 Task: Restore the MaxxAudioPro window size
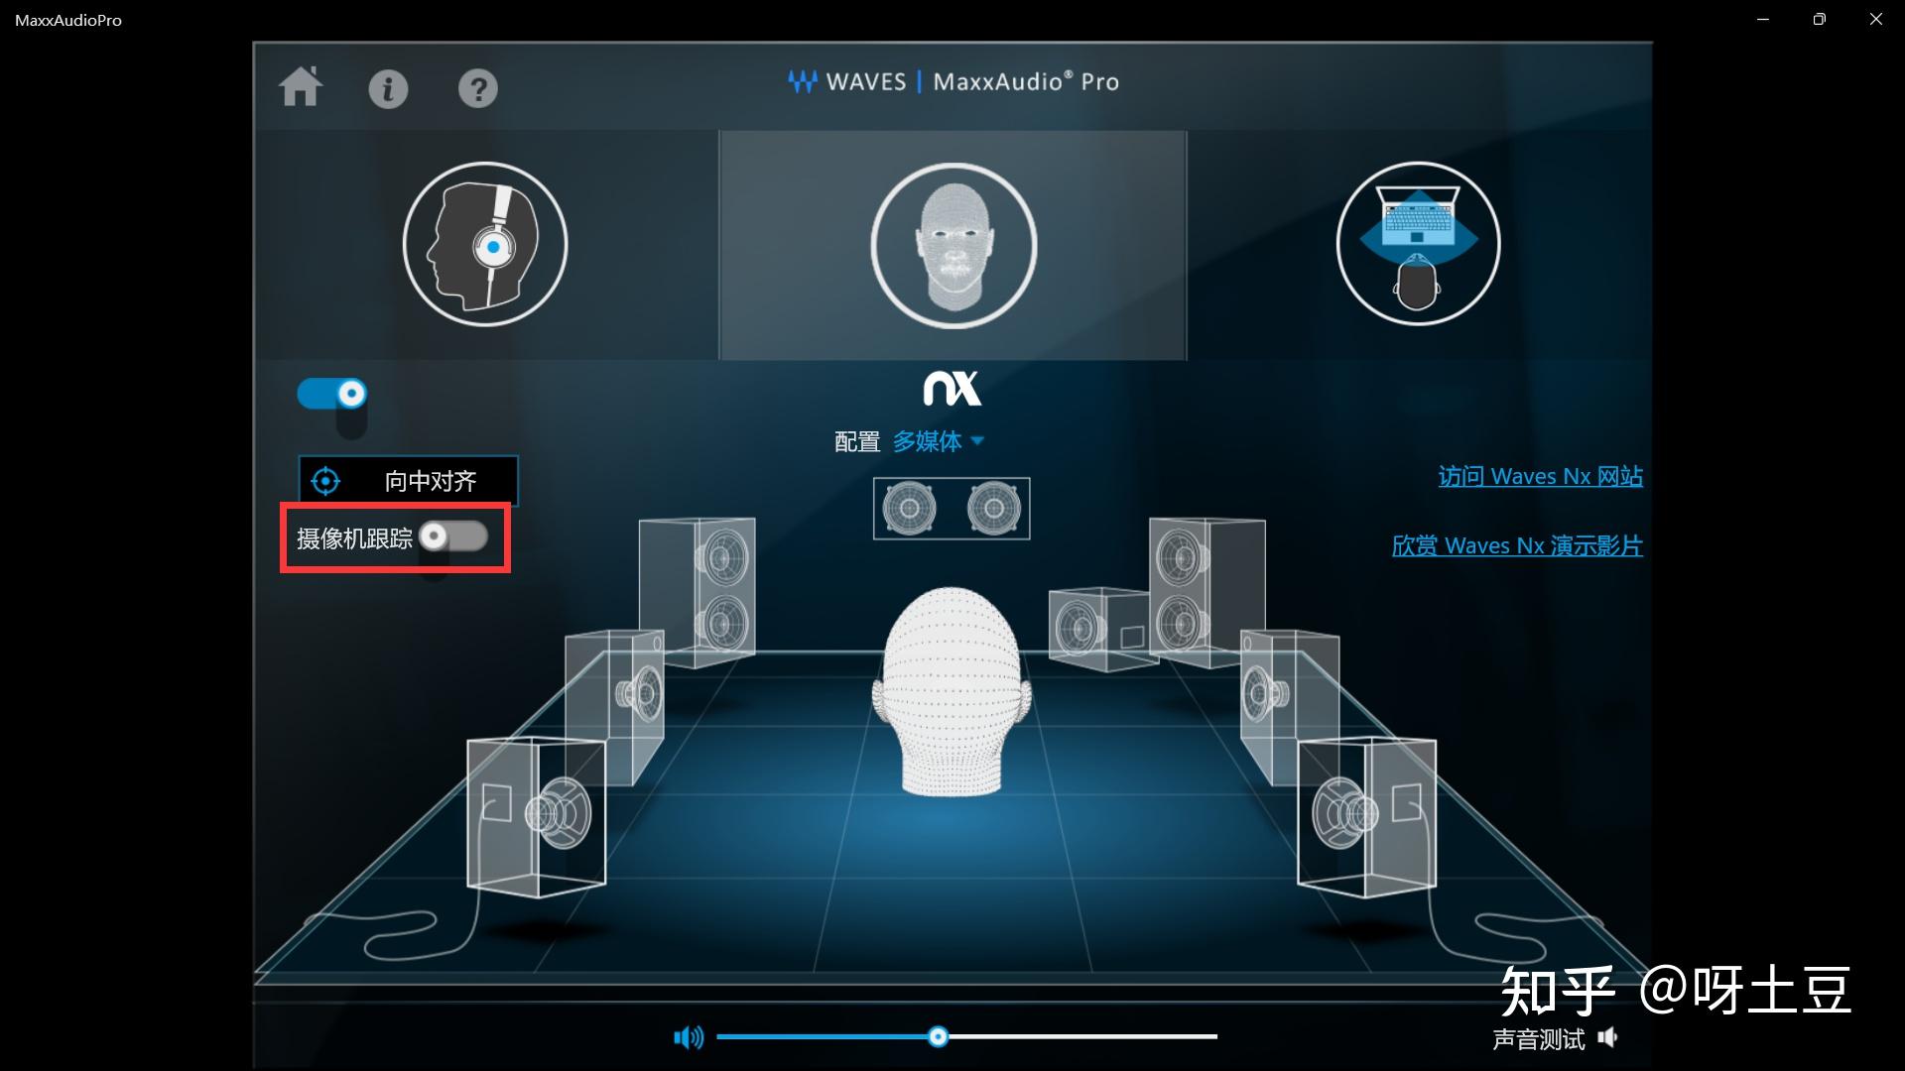pos(1819,20)
